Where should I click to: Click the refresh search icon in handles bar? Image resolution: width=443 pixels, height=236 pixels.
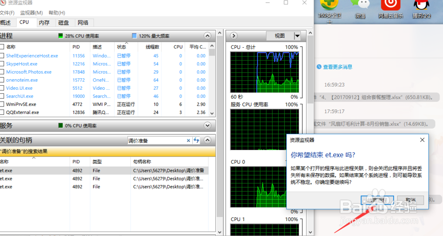tap(196, 140)
